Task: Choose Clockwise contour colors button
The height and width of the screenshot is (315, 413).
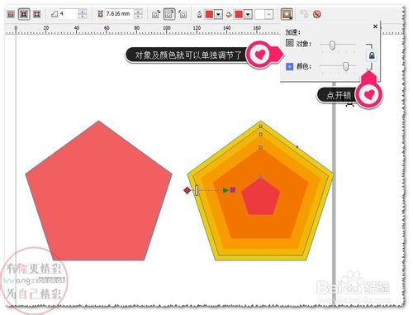Action: [x=169, y=14]
